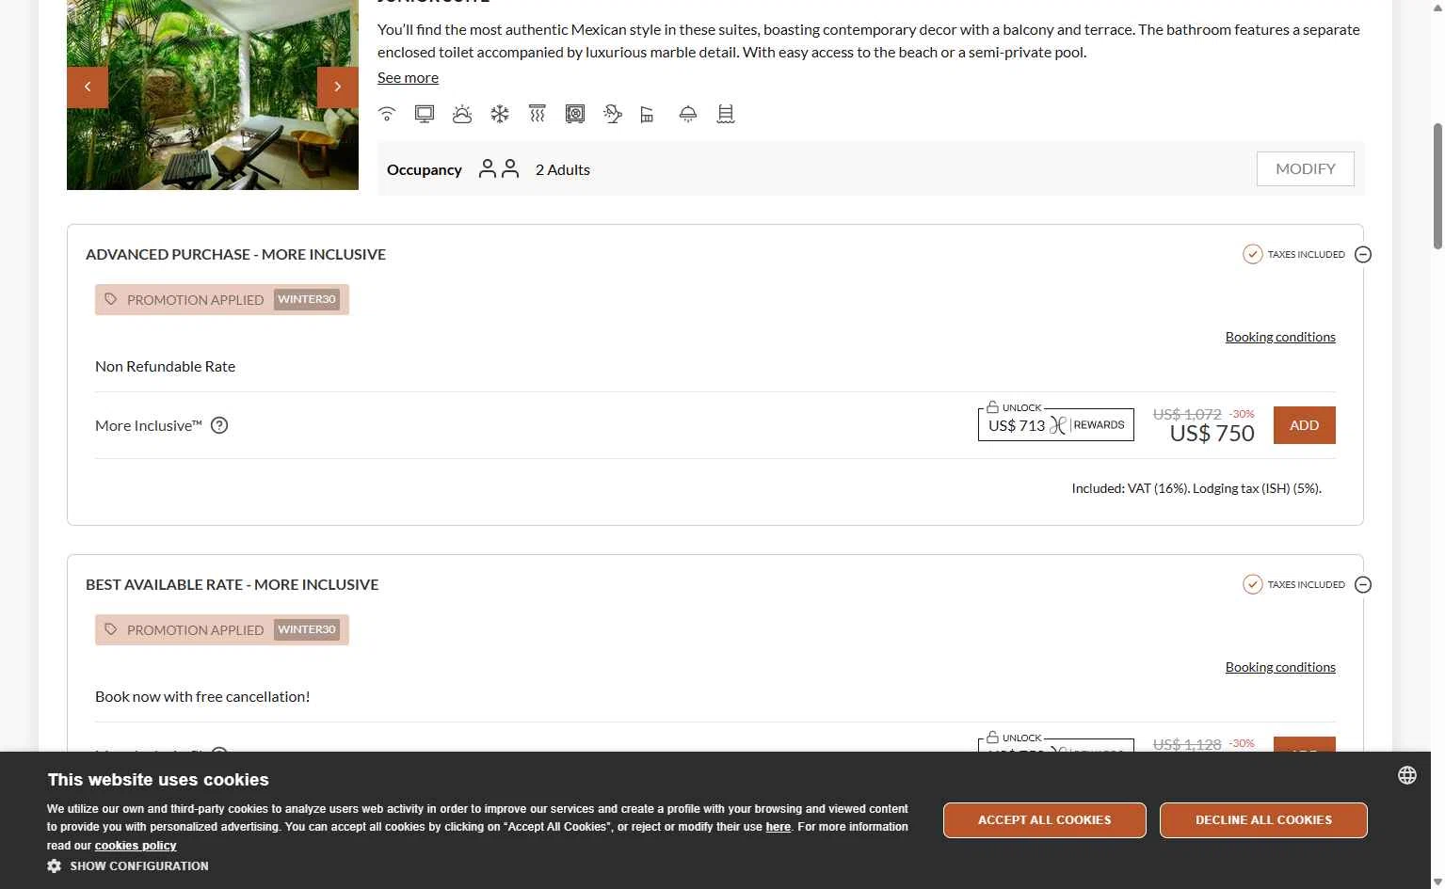Click the '2 Adults' occupancy text
This screenshot has width=1445, height=889.
pos(563,169)
